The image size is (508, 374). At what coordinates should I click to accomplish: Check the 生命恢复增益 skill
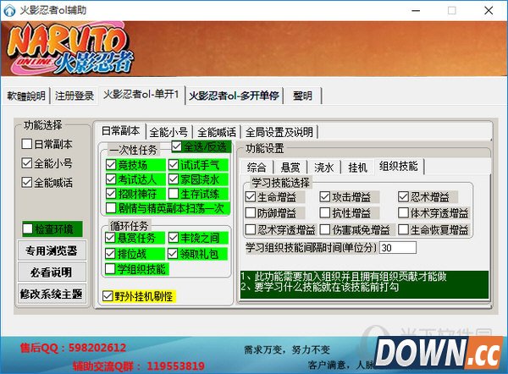[x=403, y=229]
